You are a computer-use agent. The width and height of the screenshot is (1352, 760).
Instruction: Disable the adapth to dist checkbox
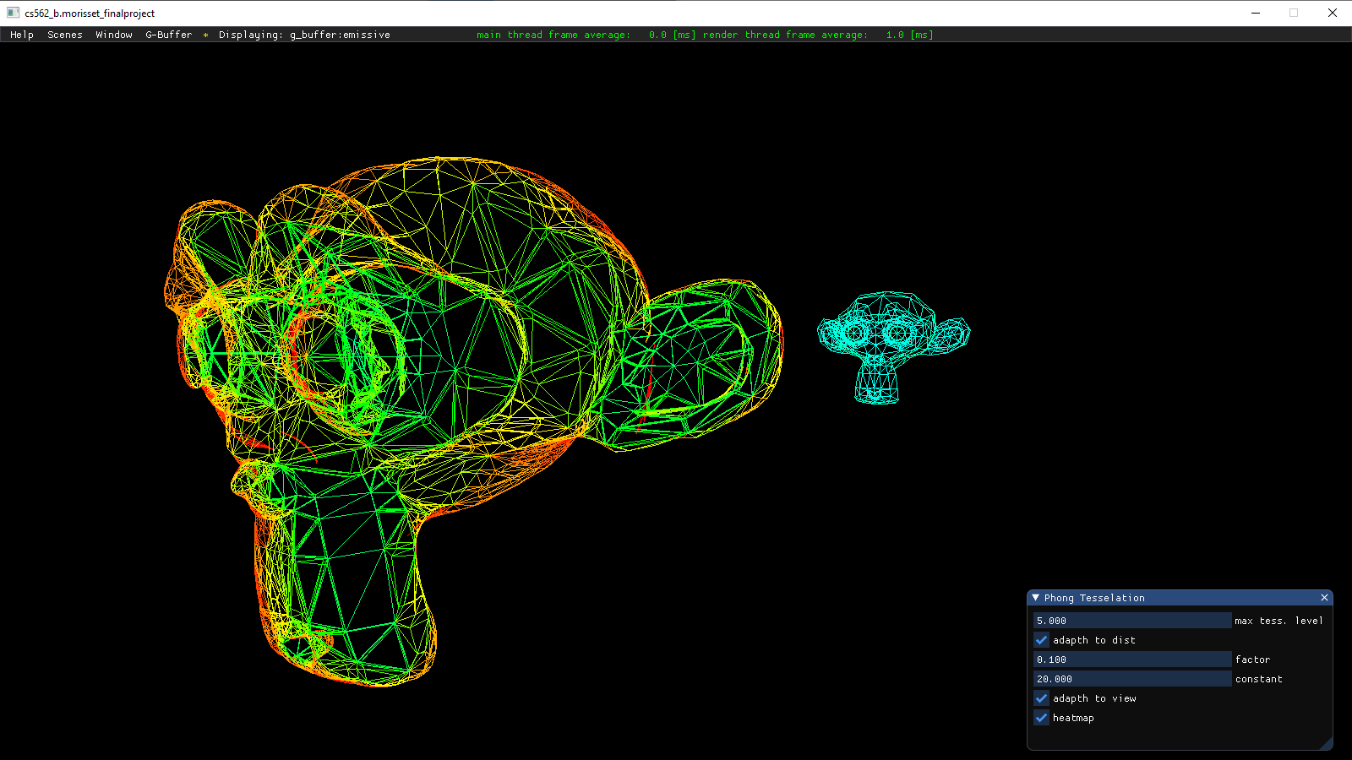[1042, 640]
